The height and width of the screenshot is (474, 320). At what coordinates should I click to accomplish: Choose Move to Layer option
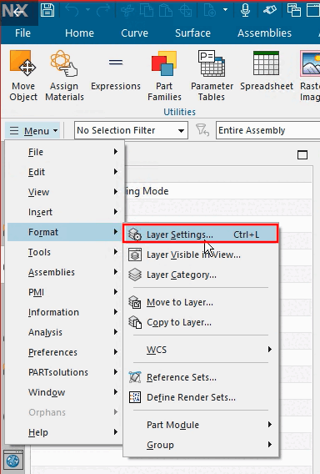point(200,302)
